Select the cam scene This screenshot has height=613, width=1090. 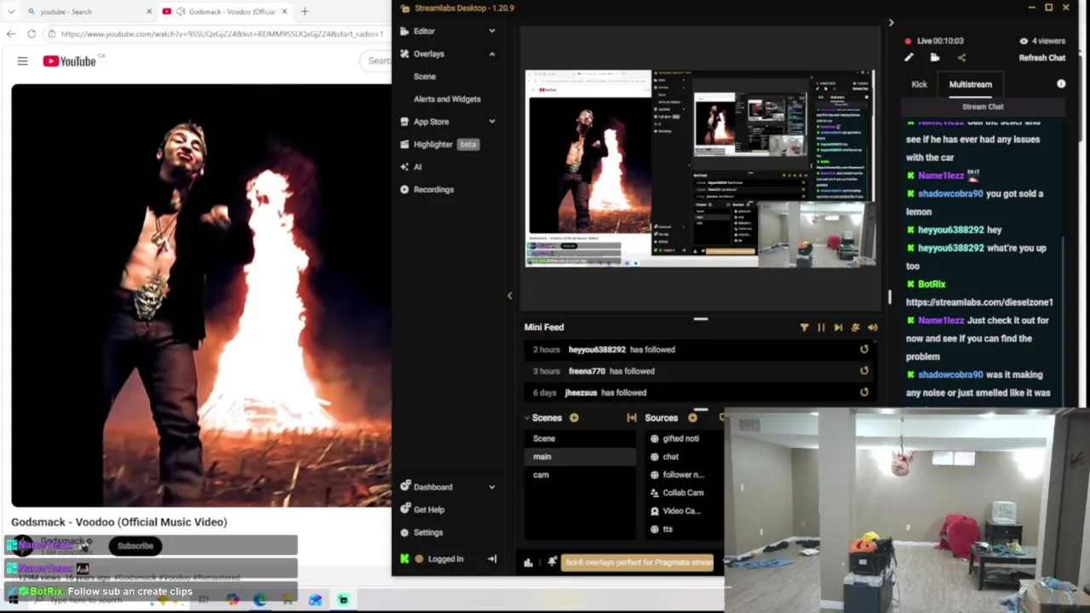tap(579, 475)
